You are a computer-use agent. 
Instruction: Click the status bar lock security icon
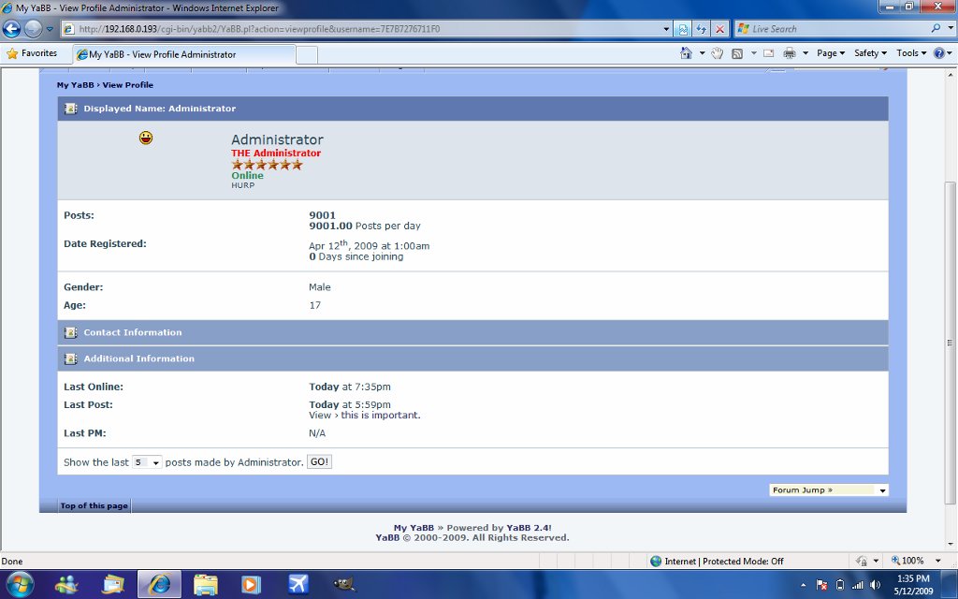point(862,562)
